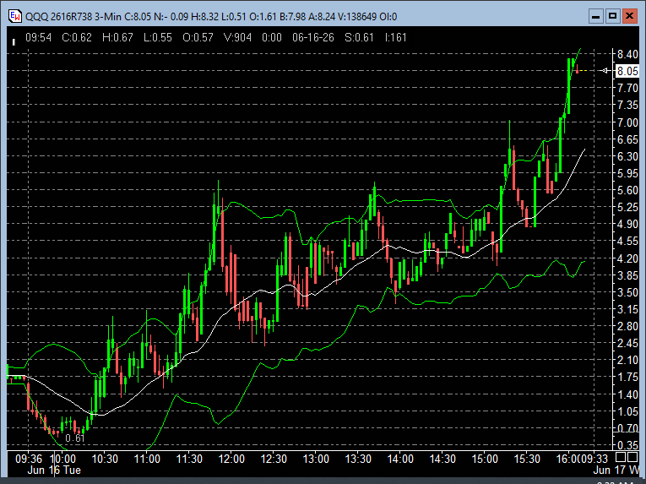
Task: Click the 7.35 price axis label
Action: (627, 105)
